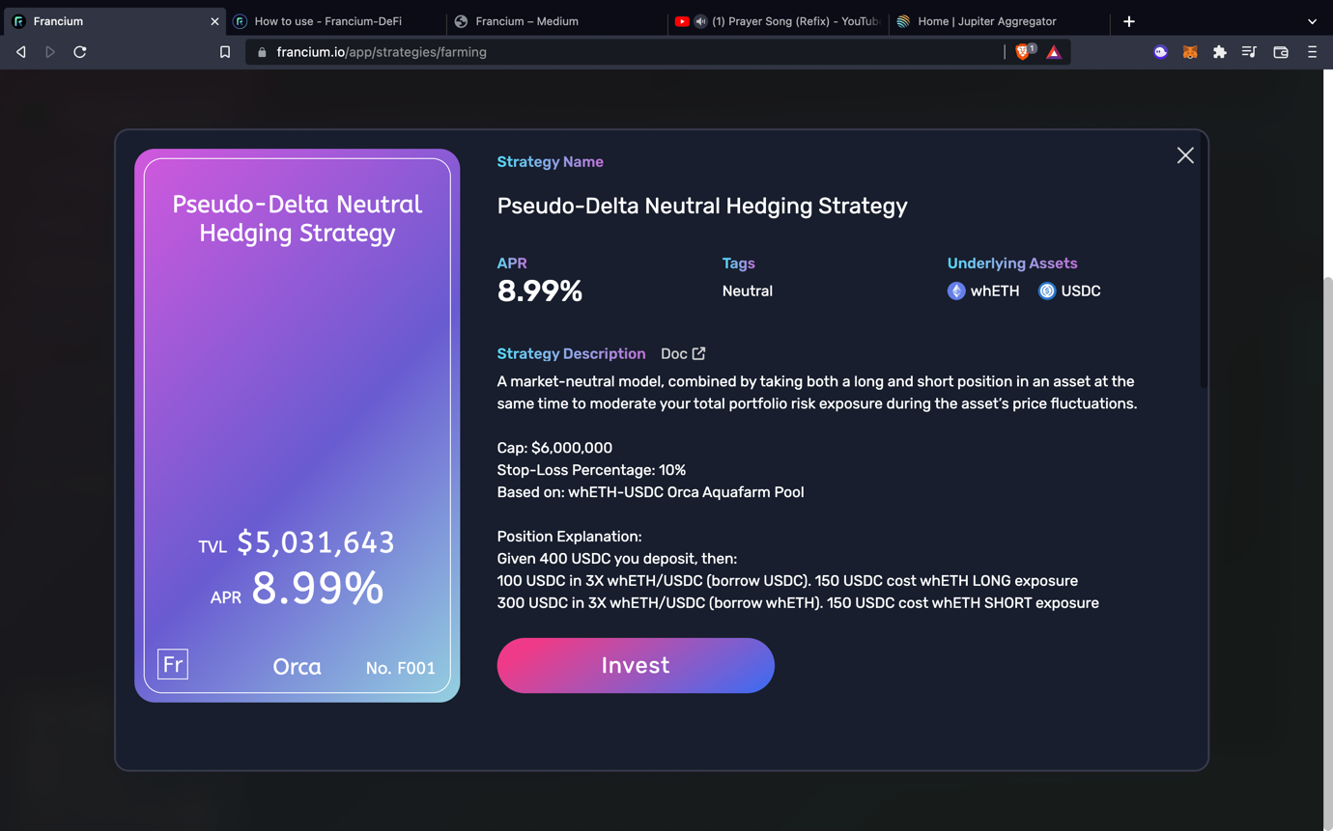Select the Francium active tab

pos(114,21)
